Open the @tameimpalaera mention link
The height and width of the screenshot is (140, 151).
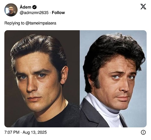41,23
